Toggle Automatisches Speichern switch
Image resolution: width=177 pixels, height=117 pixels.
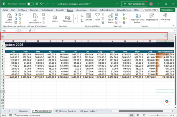click(30, 4)
